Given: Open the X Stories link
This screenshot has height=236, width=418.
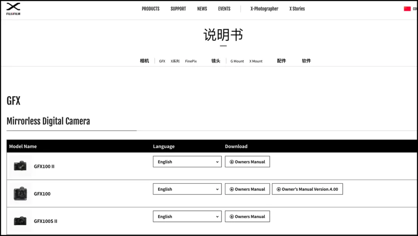Looking at the screenshot, I should tap(297, 9).
